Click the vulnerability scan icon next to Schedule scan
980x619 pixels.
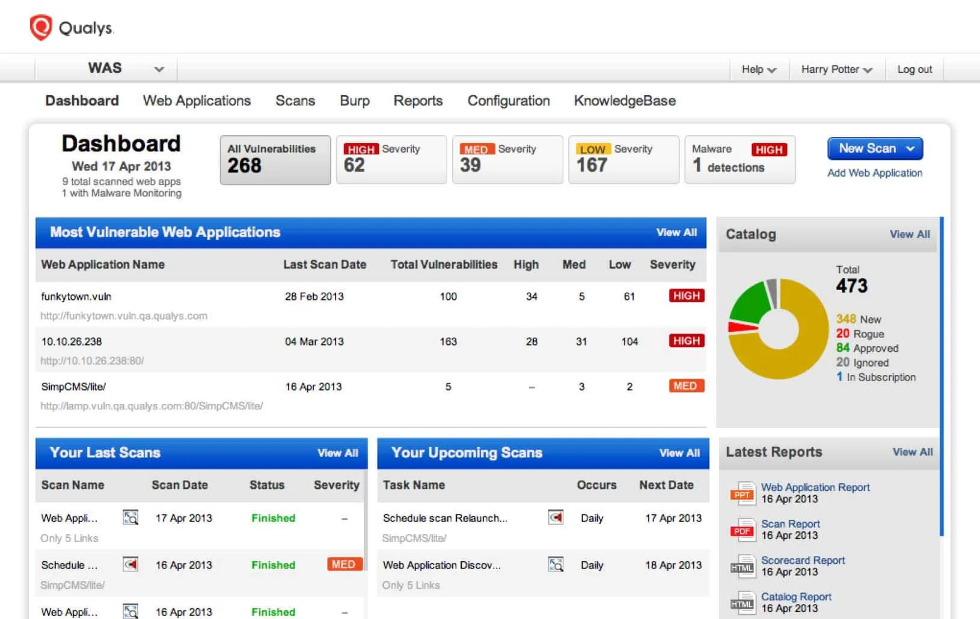(x=130, y=564)
